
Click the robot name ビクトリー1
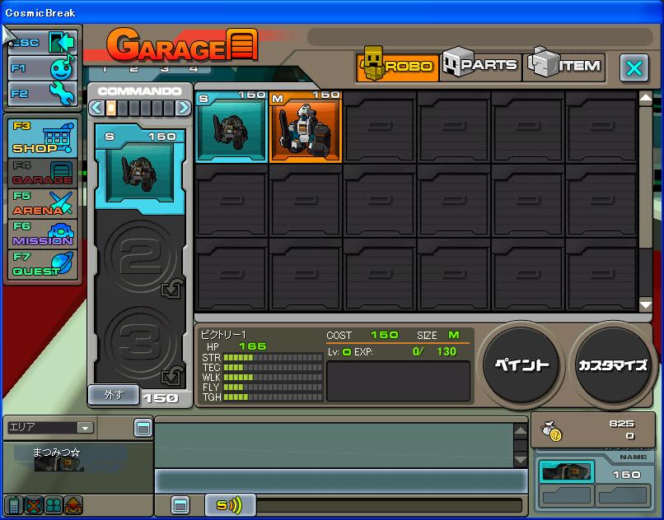pos(223,335)
